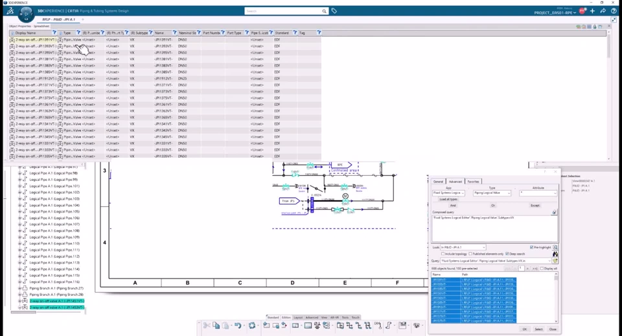
Task: Switch to the General tab in search dialog
Action: click(x=438, y=182)
